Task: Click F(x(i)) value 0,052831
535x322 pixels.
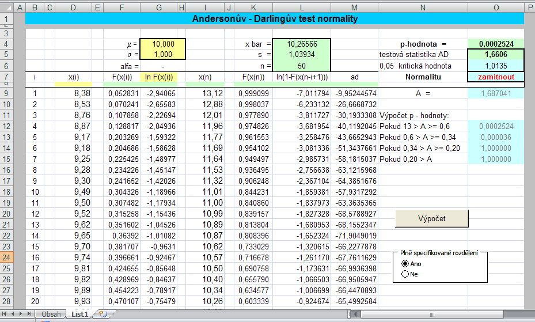Action: click(x=122, y=93)
